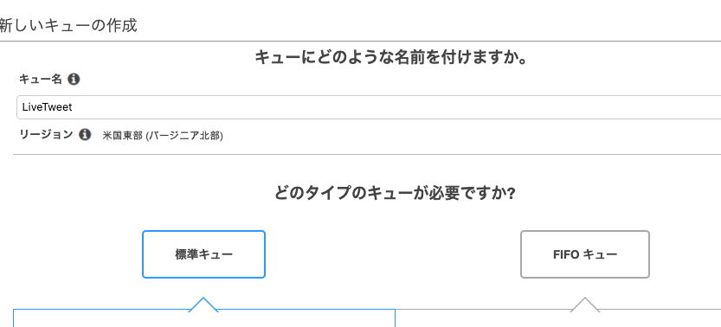Select the 標準キュー queue type
Image resolution: width=721 pixels, height=327 pixels.
click(x=203, y=254)
